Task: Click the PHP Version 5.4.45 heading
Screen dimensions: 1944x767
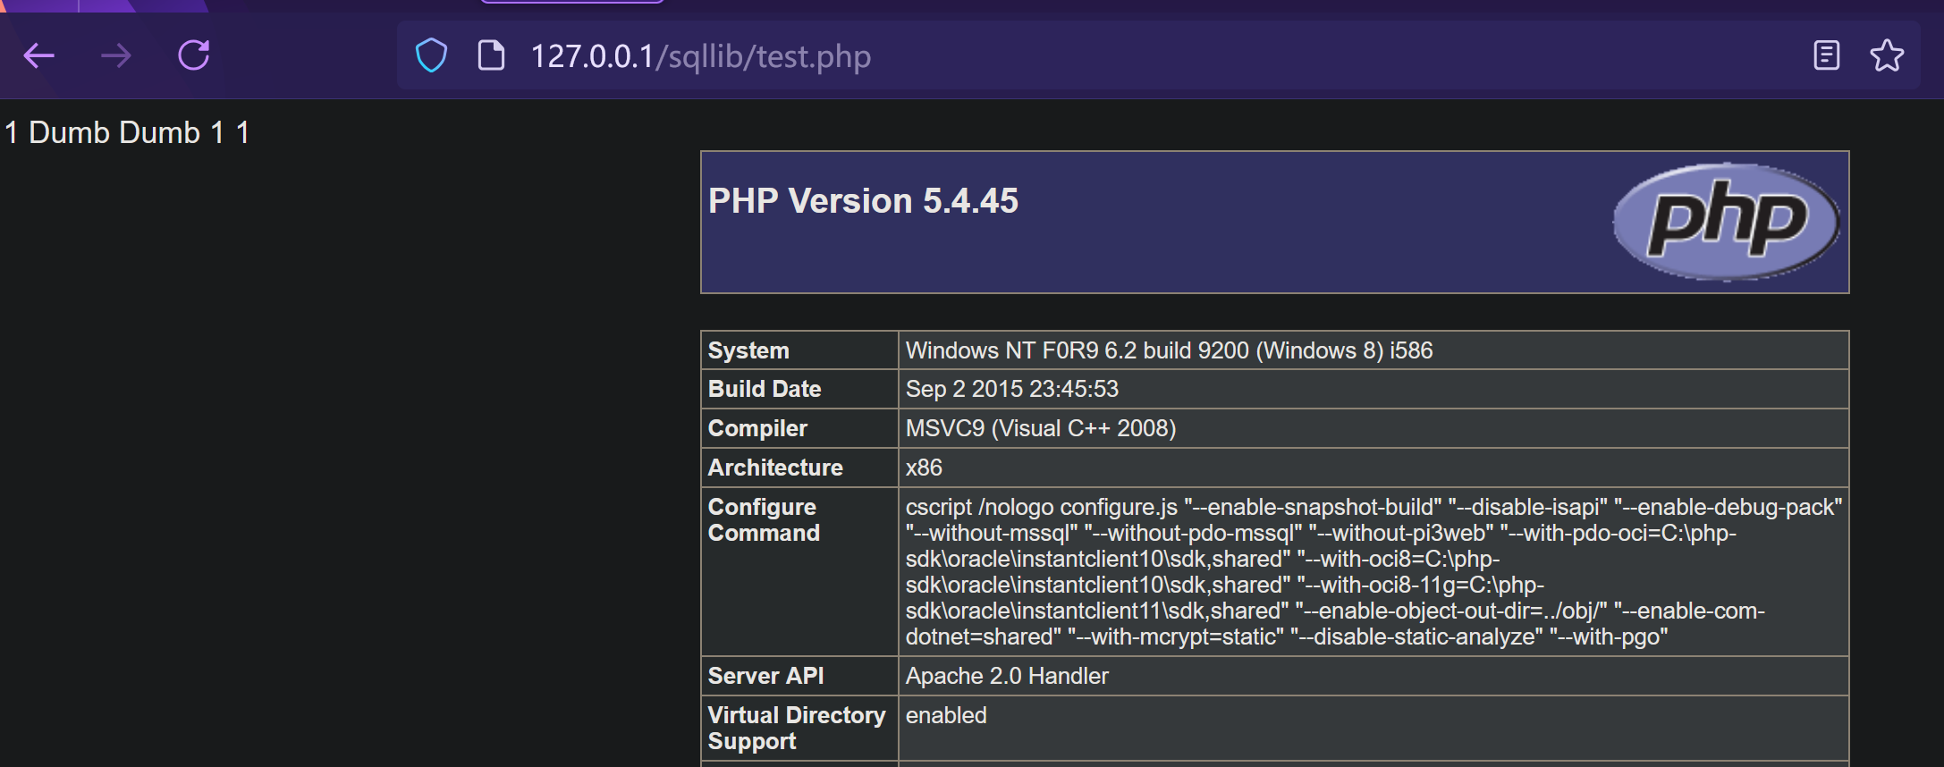Action: [x=863, y=201]
